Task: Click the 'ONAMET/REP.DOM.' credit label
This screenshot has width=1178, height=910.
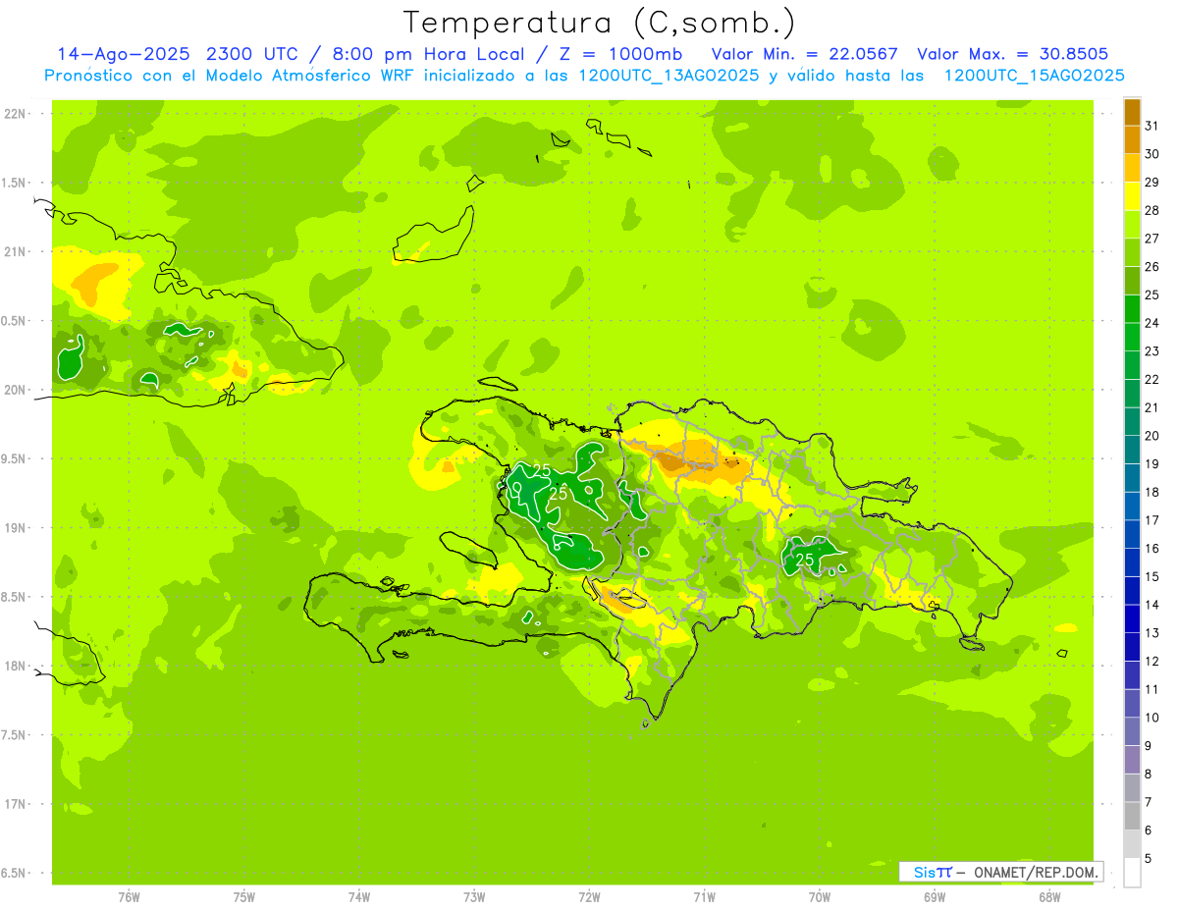Action: pos(1036,872)
